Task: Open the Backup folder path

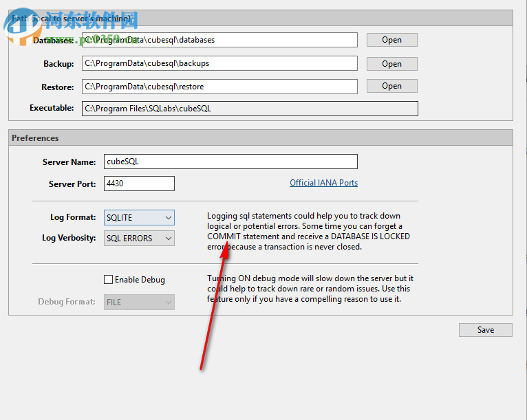Action: 392,64
